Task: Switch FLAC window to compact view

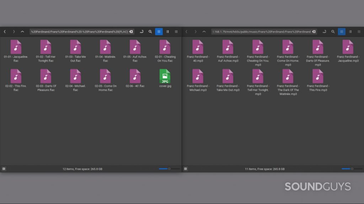Action: point(176,32)
